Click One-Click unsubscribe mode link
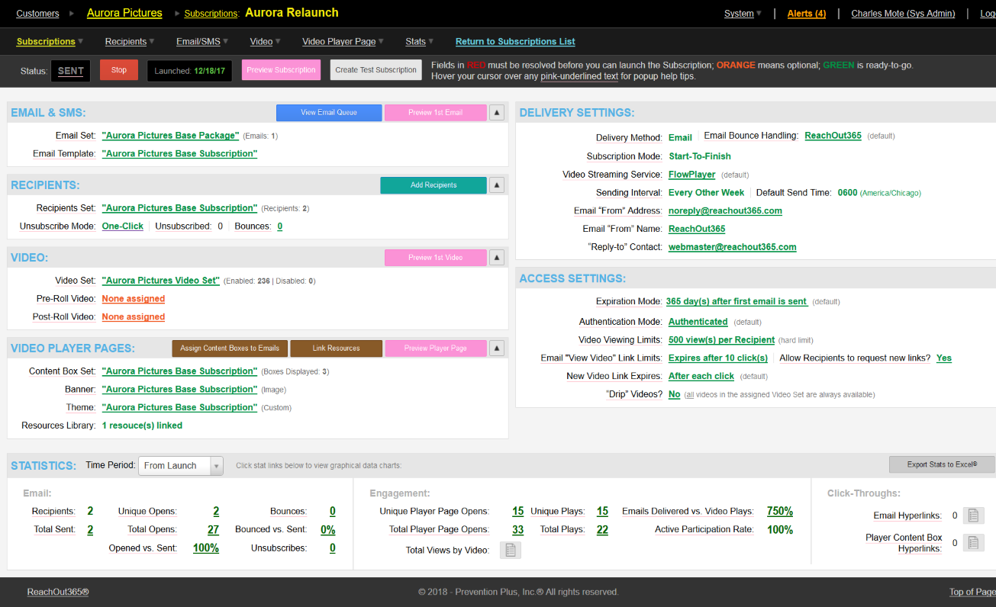The height and width of the screenshot is (607, 996). click(x=123, y=226)
